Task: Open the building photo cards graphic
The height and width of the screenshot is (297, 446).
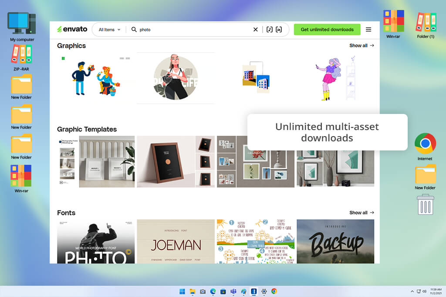Action: point(256,78)
